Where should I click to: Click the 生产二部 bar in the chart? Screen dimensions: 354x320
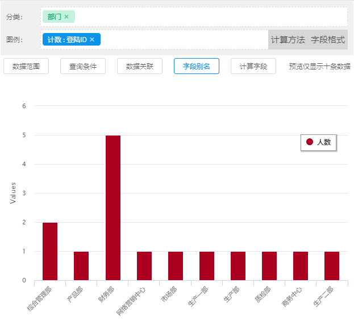coord(332,266)
